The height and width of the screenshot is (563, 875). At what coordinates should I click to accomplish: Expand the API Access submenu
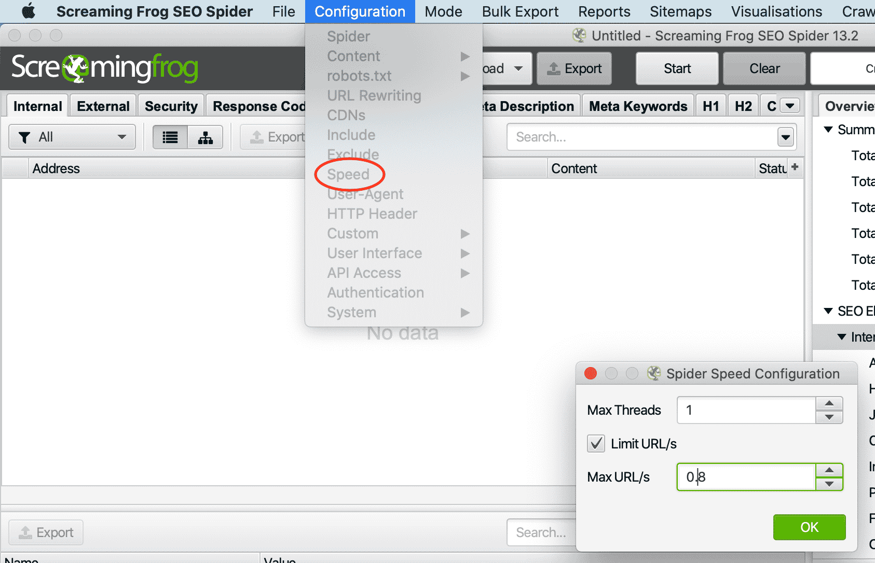pyautogui.click(x=465, y=273)
